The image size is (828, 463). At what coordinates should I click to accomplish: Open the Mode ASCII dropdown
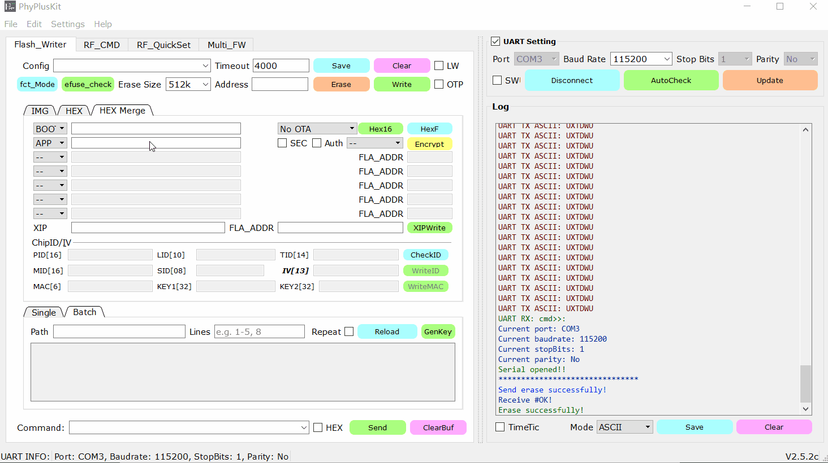(x=625, y=427)
